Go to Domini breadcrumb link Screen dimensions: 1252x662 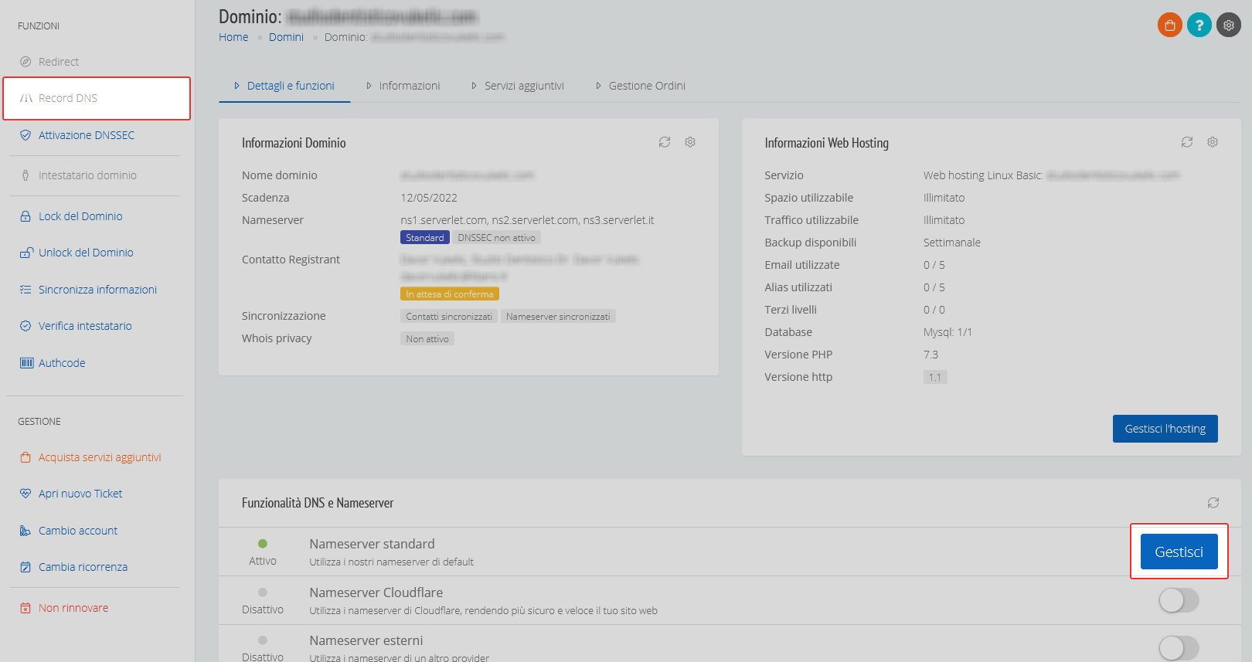pyautogui.click(x=286, y=37)
